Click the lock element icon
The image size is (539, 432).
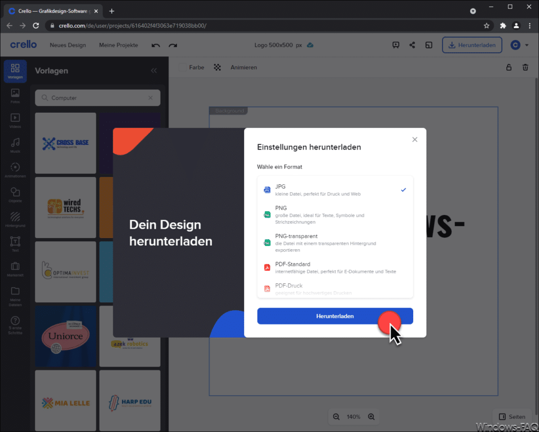pyautogui.click(x=509, y=67)
